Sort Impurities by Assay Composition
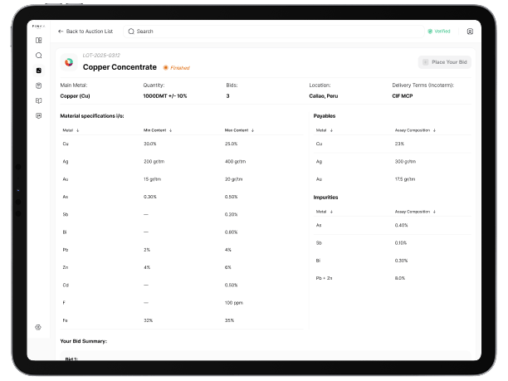 [x=415, y=212]
